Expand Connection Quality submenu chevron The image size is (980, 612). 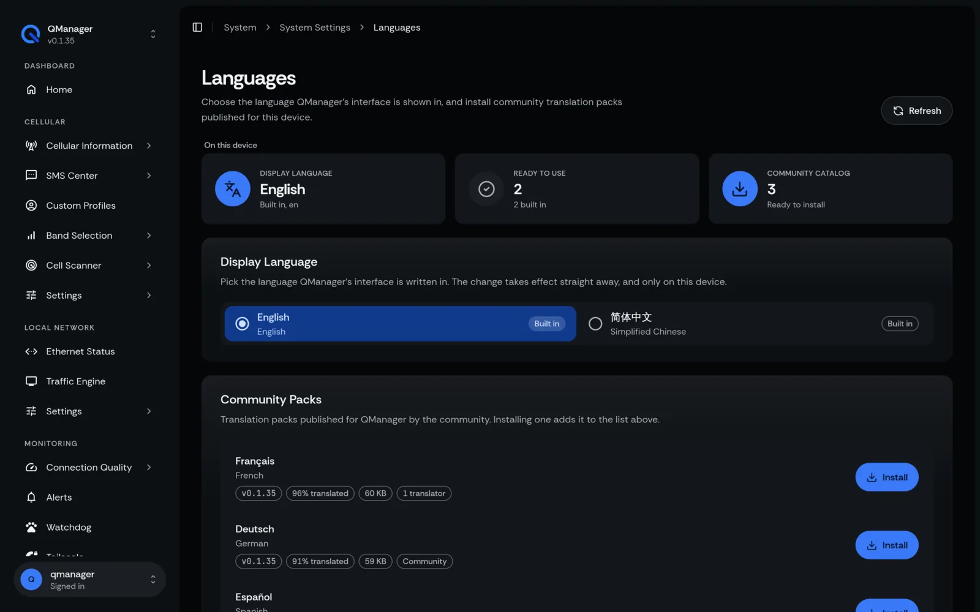(149, 468)
